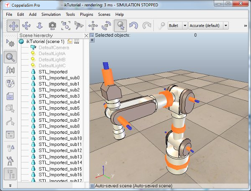Open the Scenes menu
Image resolution: width=251 pixels, height=191 pixels.
pyautogui.click(x=104, y=14)
